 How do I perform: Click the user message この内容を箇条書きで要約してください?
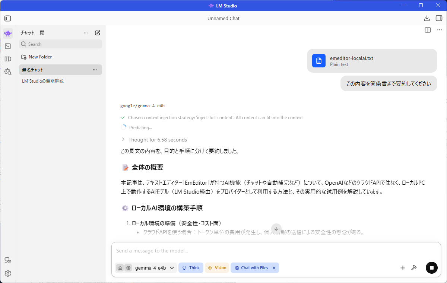389,84
